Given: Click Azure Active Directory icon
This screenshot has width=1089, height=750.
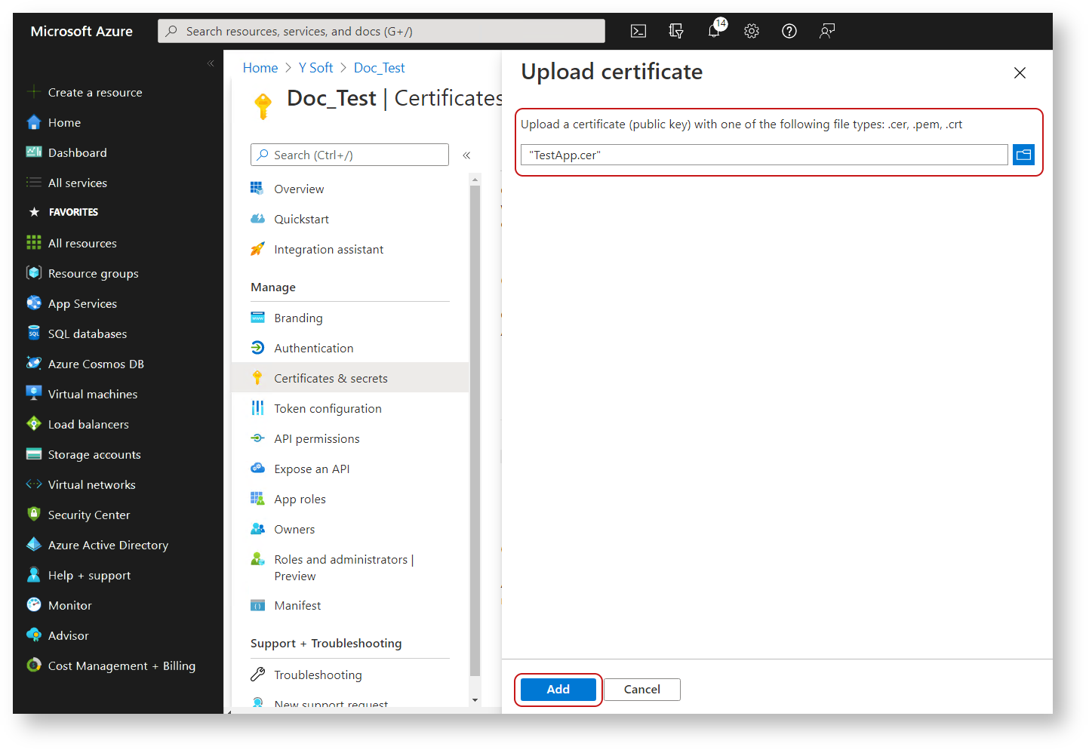Looking at the screenshot, I should [x=34, y=545].
